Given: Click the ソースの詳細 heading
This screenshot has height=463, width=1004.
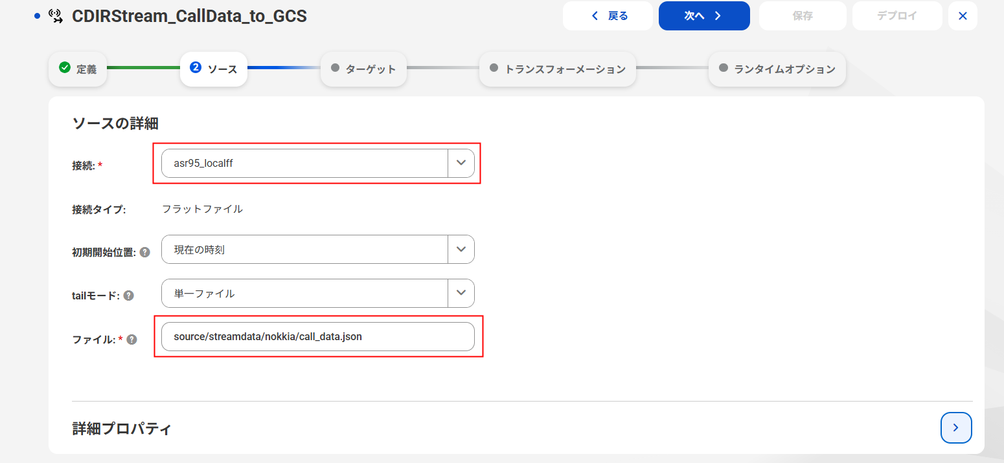Looking at the screenshot, I should tap(115, 123).
